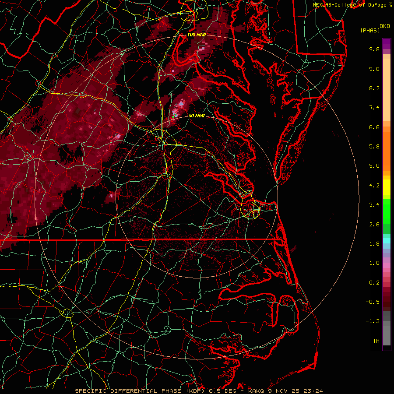Click the DKD label above the color scale
Image resolution: width=394 pixels, height=394 pixels.
coord(385,26)
